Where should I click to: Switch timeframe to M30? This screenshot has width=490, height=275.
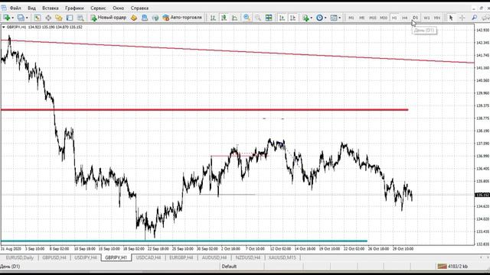[384, 18]
